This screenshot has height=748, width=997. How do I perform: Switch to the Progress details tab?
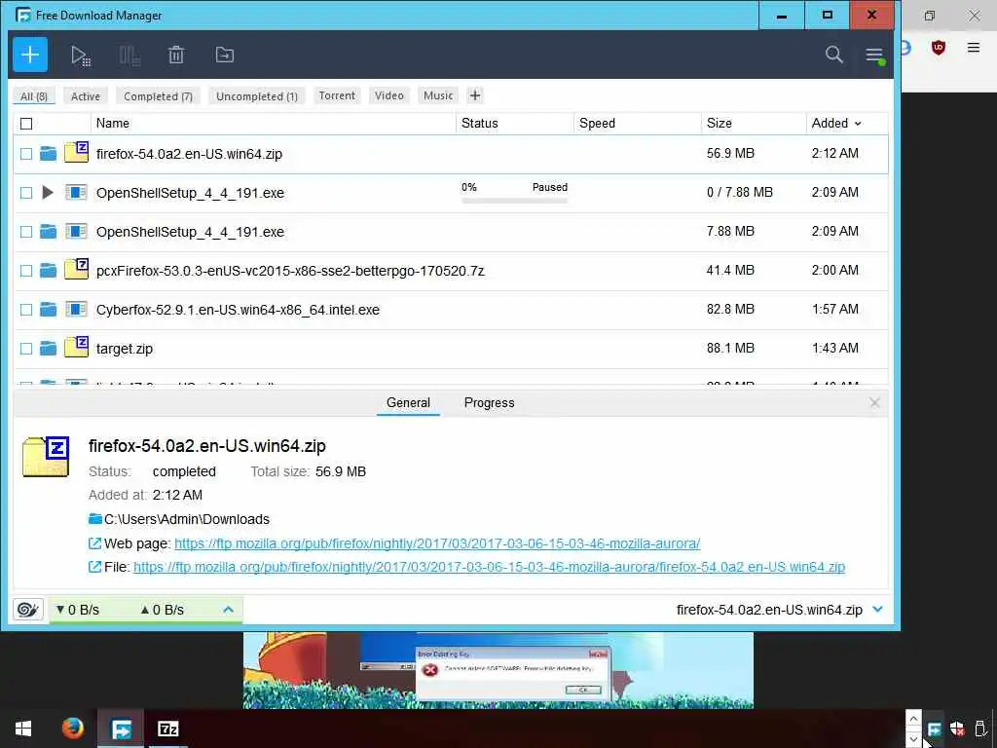pos(489,402)
